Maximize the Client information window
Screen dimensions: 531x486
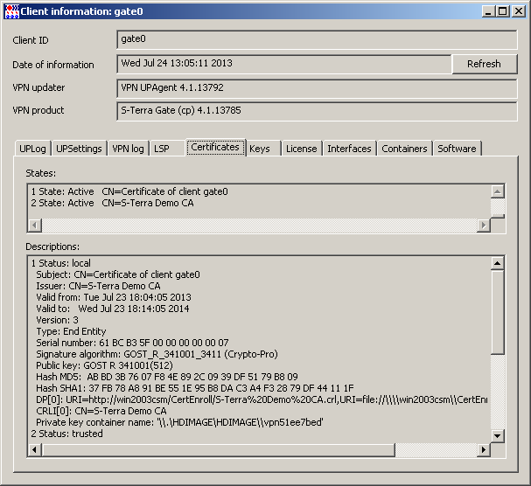point(503,11)
